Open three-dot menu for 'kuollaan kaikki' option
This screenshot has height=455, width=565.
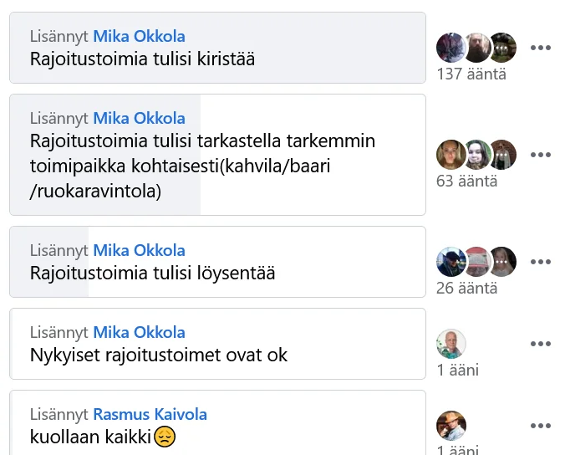pyautogui.click(x=541, y=426)
